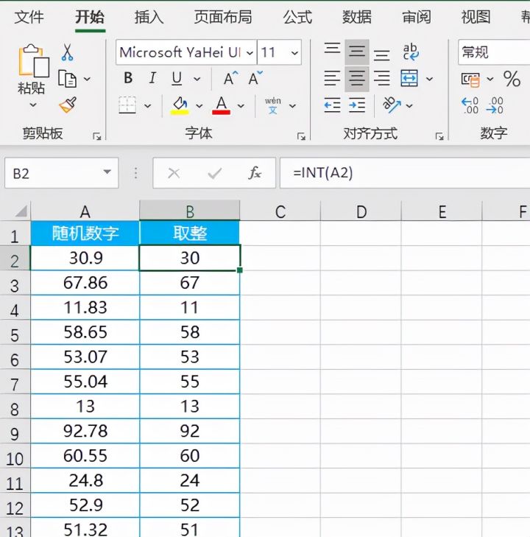Toggle underline formatting

tap(177, 79)
